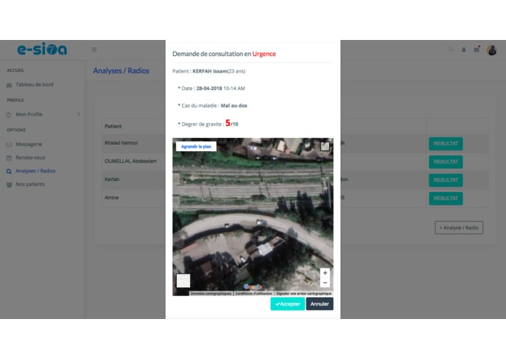Select patient cell OUMELLAL Abdesslam

tap(130, 161)
